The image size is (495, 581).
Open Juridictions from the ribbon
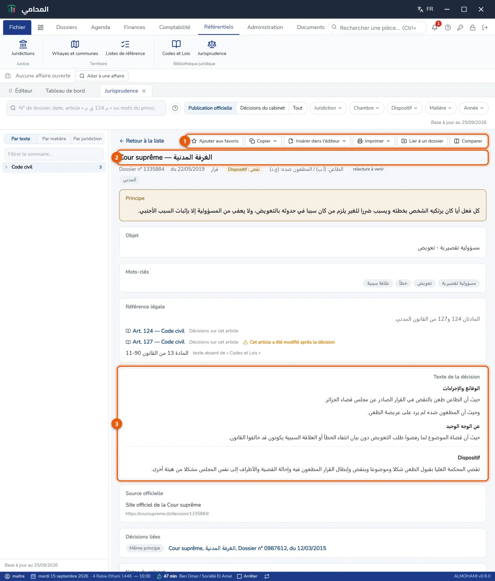coord(23,48)
